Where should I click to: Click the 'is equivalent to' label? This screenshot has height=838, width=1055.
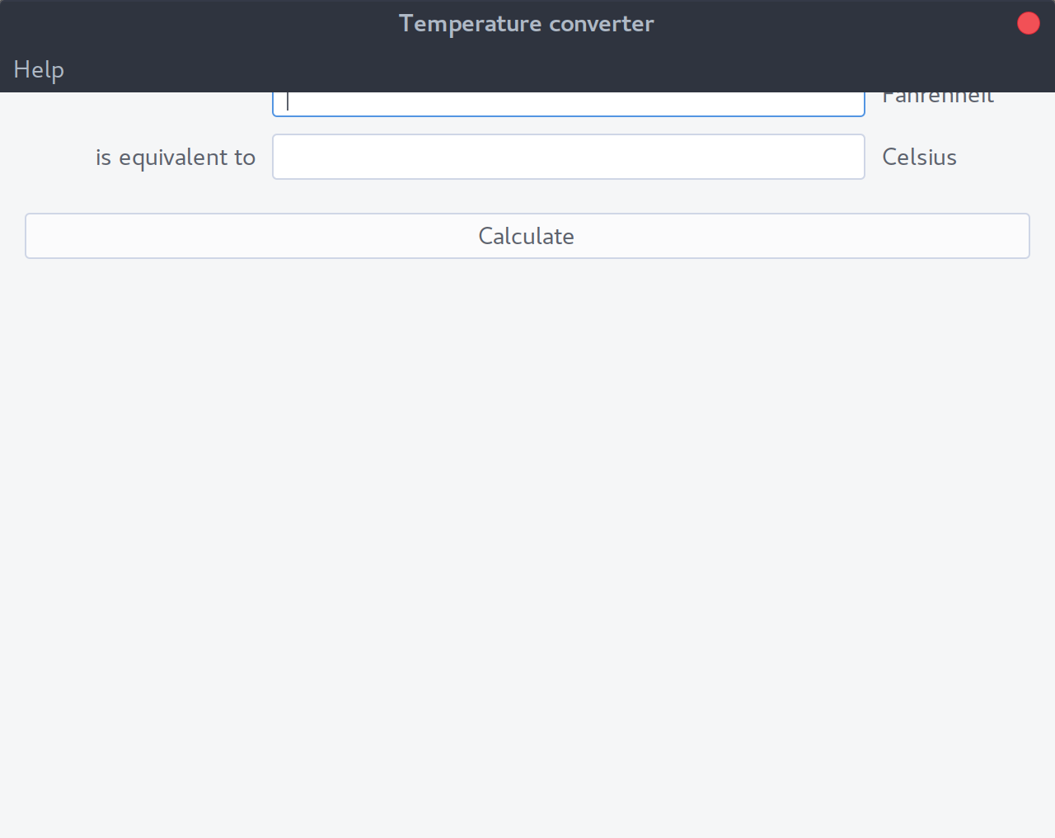click(176, 157)
